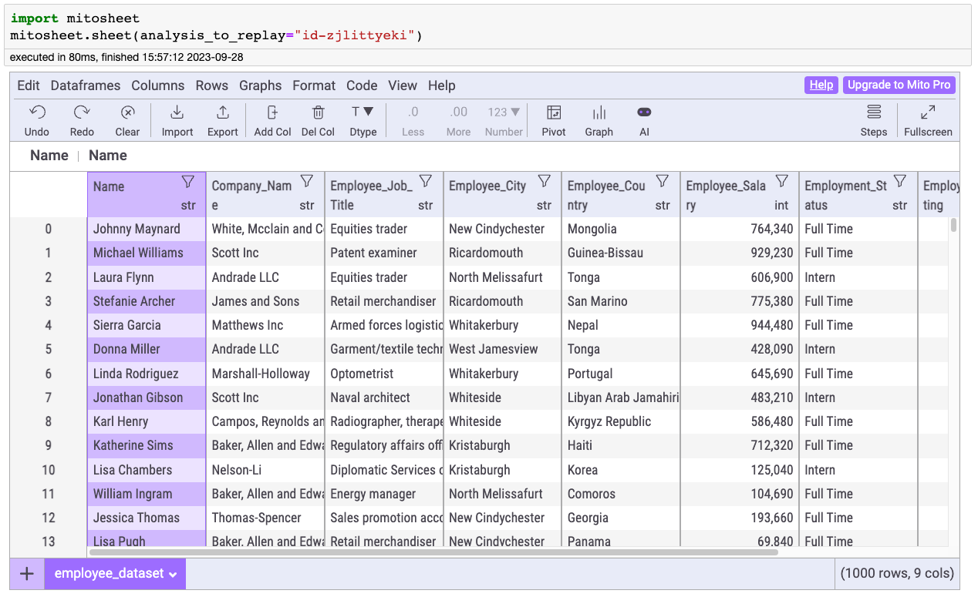Open the Format menu

[x=313, y=86]
